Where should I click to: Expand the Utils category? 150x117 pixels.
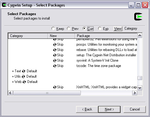click(13, 76)
